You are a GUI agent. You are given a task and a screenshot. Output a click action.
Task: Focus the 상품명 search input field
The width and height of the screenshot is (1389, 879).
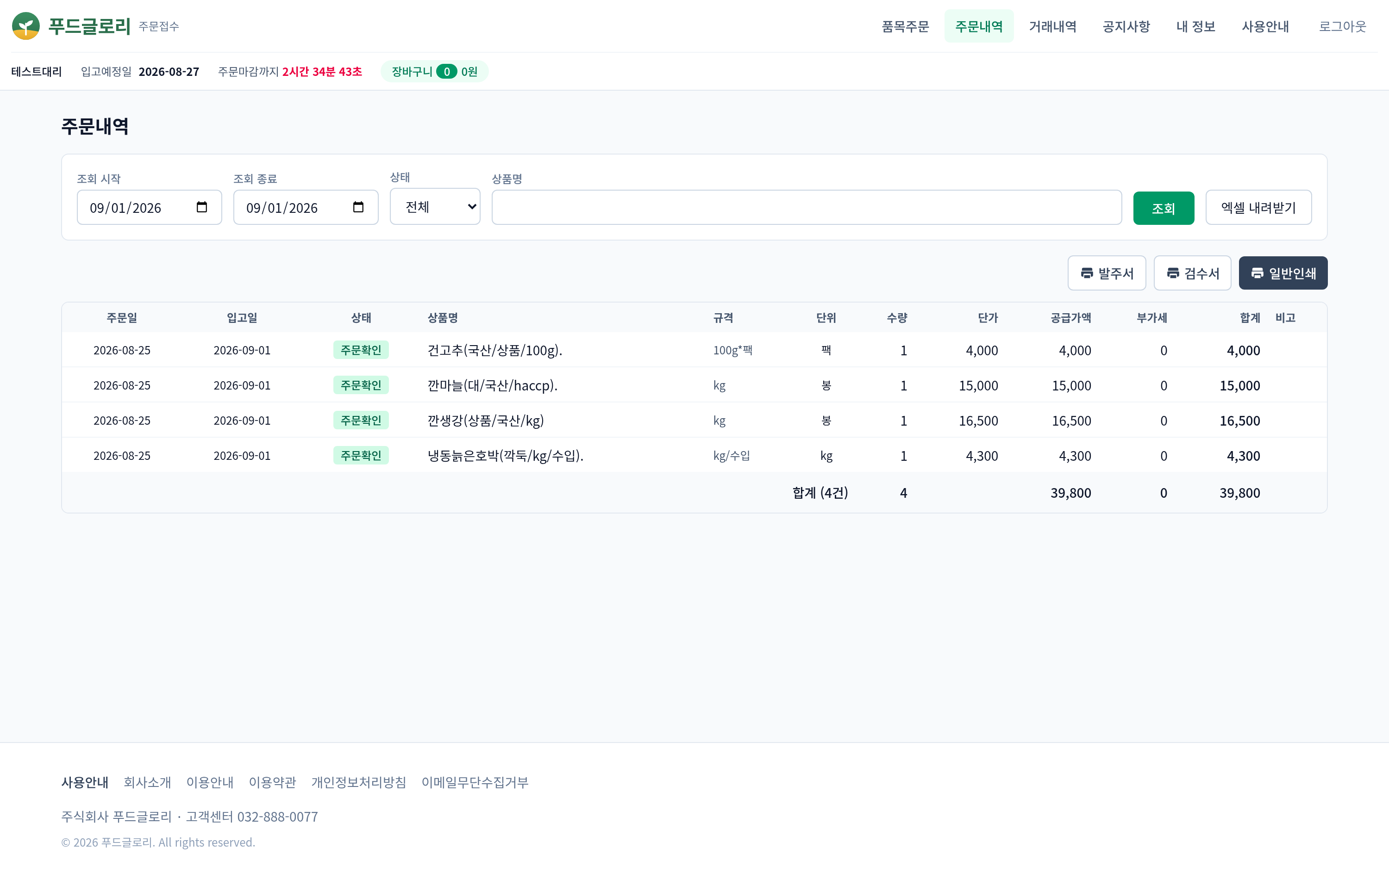point(807,208)
